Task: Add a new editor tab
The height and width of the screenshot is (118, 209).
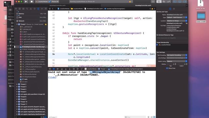Action: click(187, 6)
